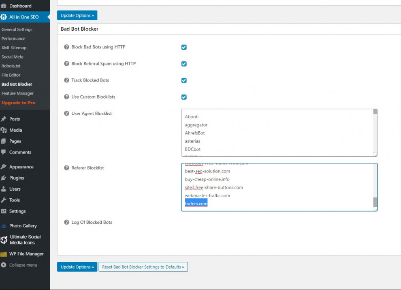401x290 pixels.
Task: Click the Tools wrench icon
Action: tap(4, 200)
